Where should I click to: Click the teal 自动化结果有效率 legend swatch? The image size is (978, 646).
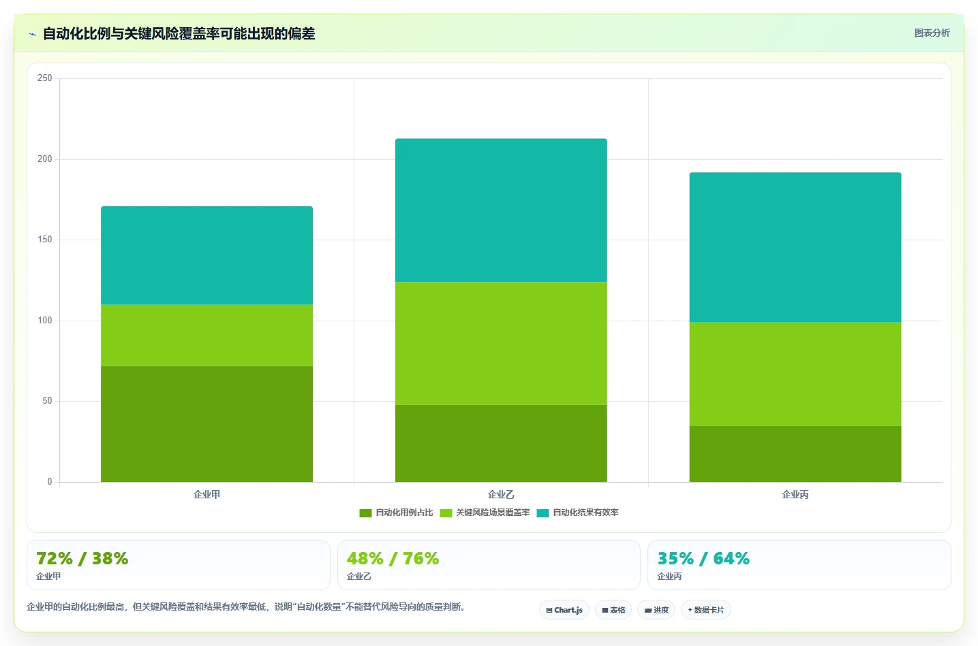click(x=543, y=513)
